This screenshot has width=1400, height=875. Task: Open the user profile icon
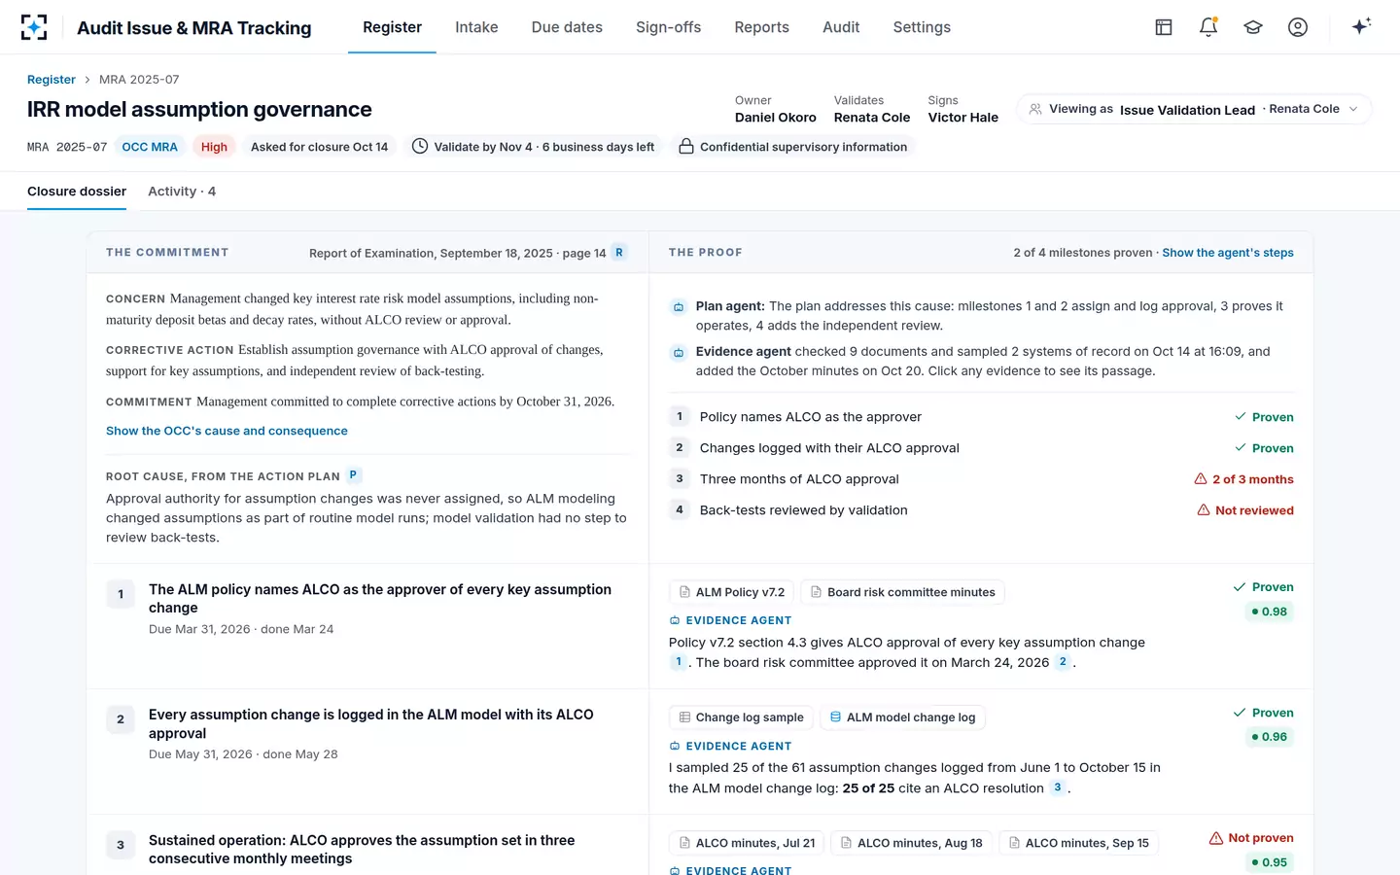(1298, 27)
